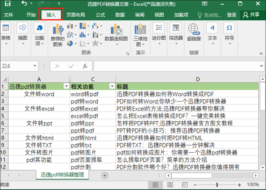Open 三维地图 3D map button

click(140, 35)
